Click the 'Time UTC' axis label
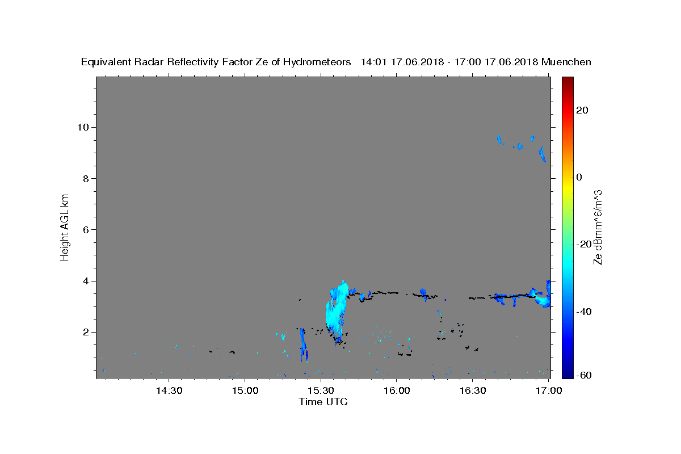Screen dimensions: 681x454 [x=323, y=402]
